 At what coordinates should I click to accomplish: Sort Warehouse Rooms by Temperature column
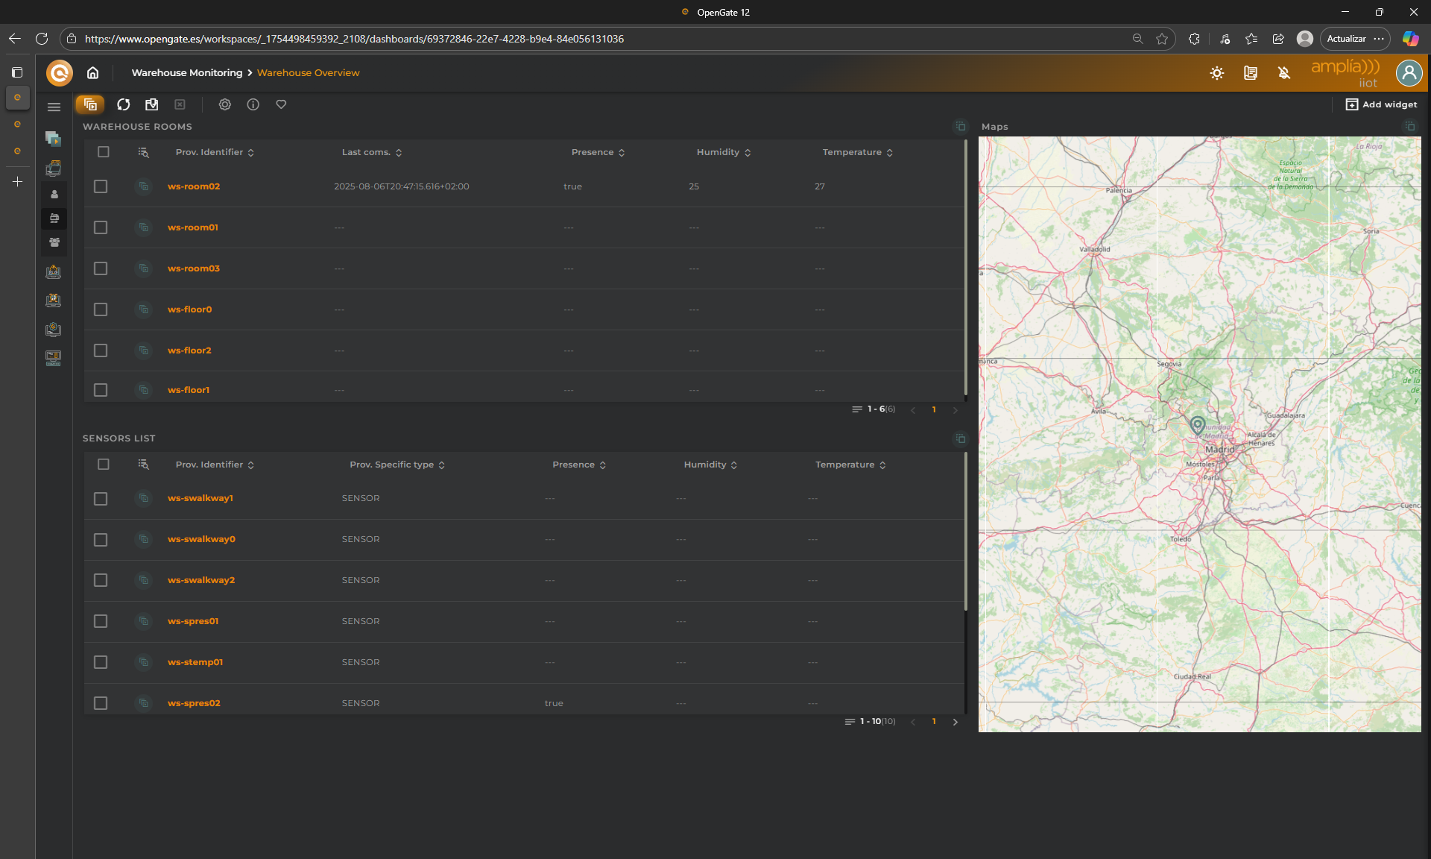coord(857,152)
